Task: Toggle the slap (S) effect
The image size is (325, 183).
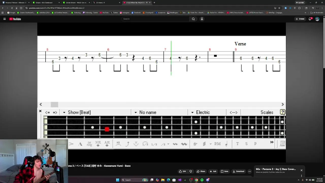Action: coord(246,144)
